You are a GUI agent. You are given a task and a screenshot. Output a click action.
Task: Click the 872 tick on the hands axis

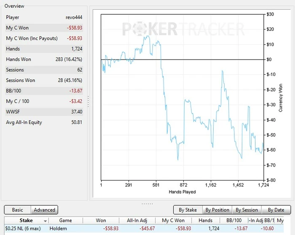pos(183,185)
